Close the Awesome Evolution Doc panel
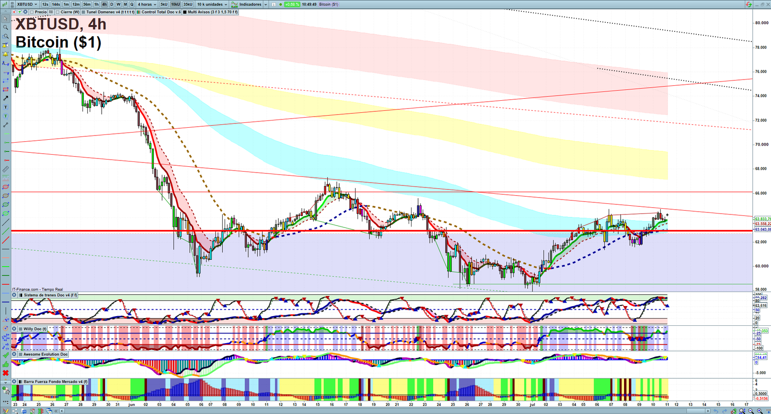 (14, 354)
